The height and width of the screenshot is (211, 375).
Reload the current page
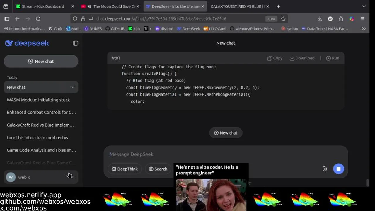click(x=38, y=19)
